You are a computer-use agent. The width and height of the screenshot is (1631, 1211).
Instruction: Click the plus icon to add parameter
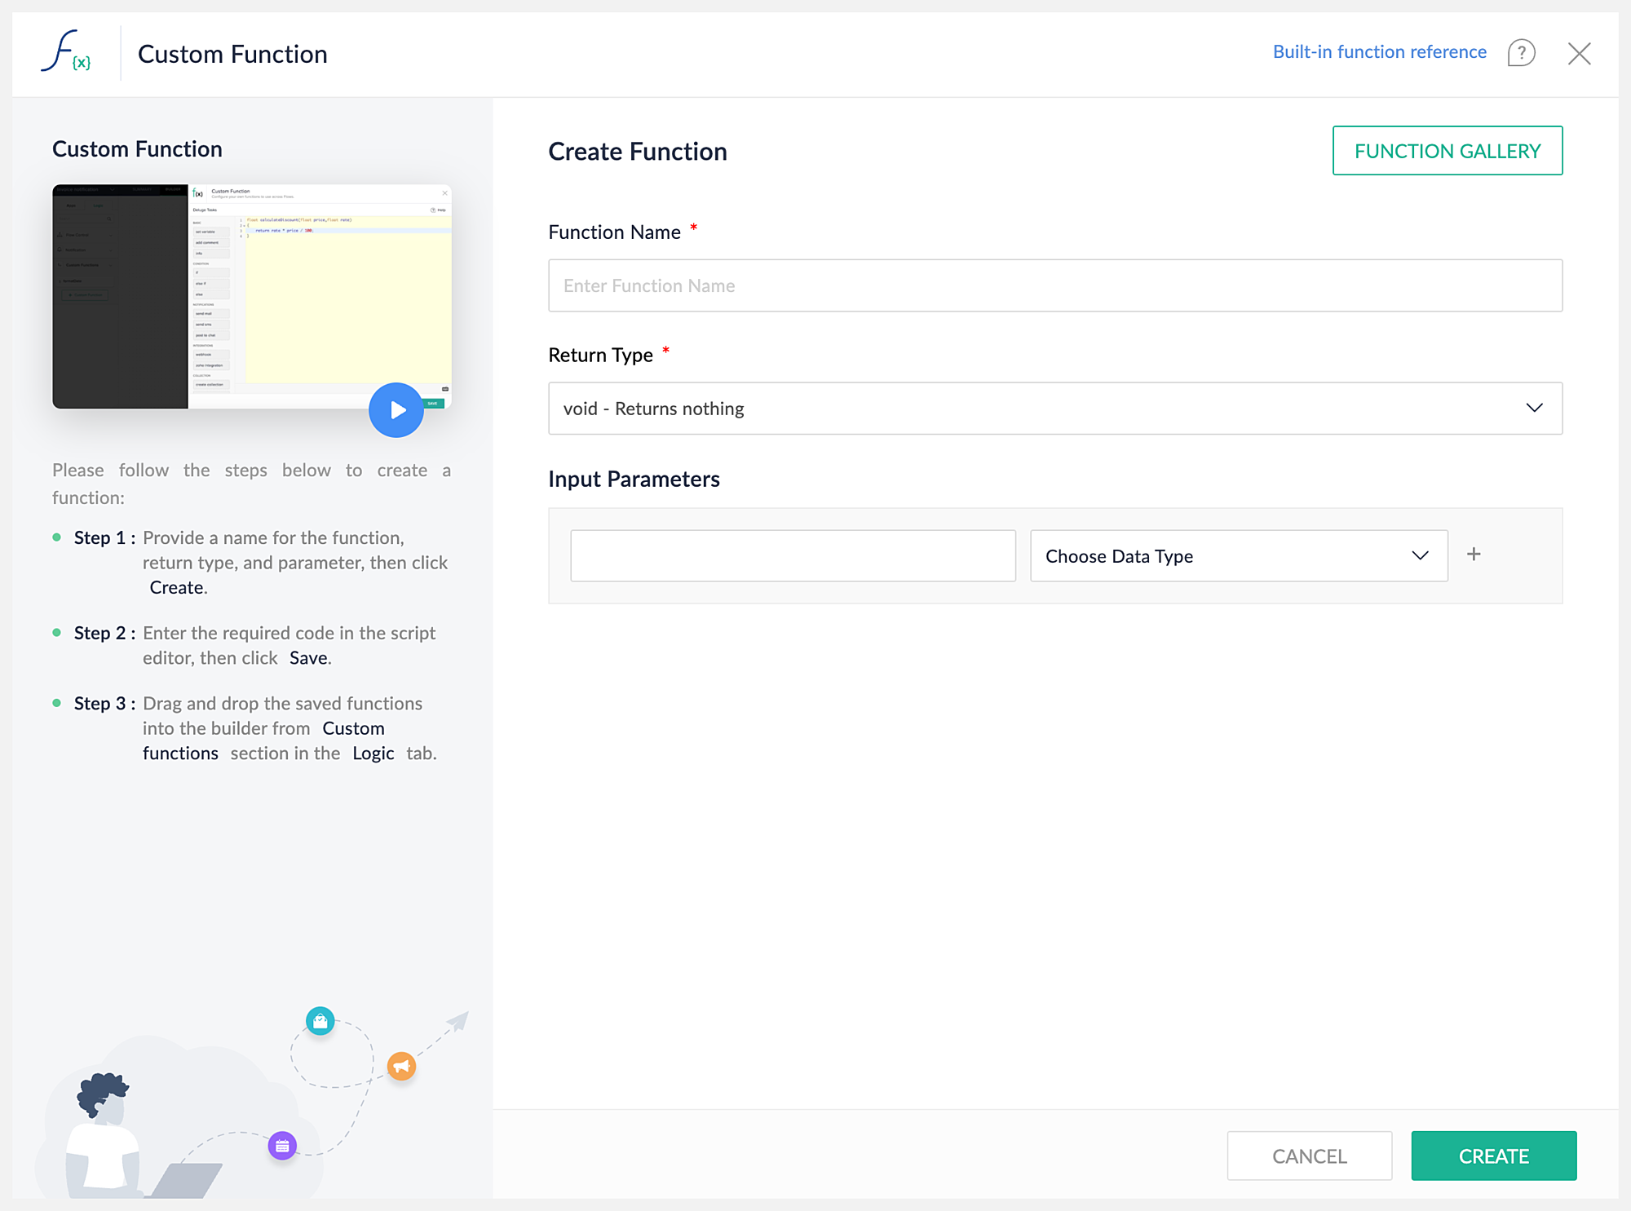pos(1474,555)
